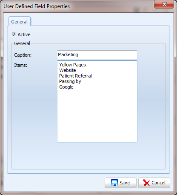
Task: Click the General group box heading
Action: (x=22, y=43)
